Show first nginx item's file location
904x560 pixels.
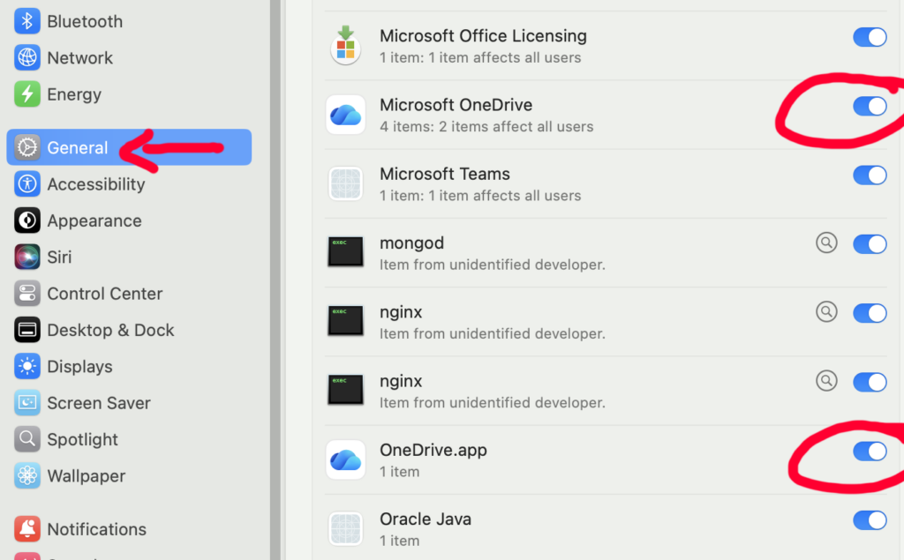[x=826, y=311]
